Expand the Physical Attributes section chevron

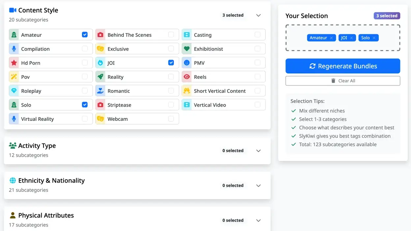(x=259, y=220)
